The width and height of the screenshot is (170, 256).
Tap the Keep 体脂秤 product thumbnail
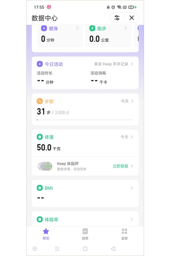(x=45, y=166)
